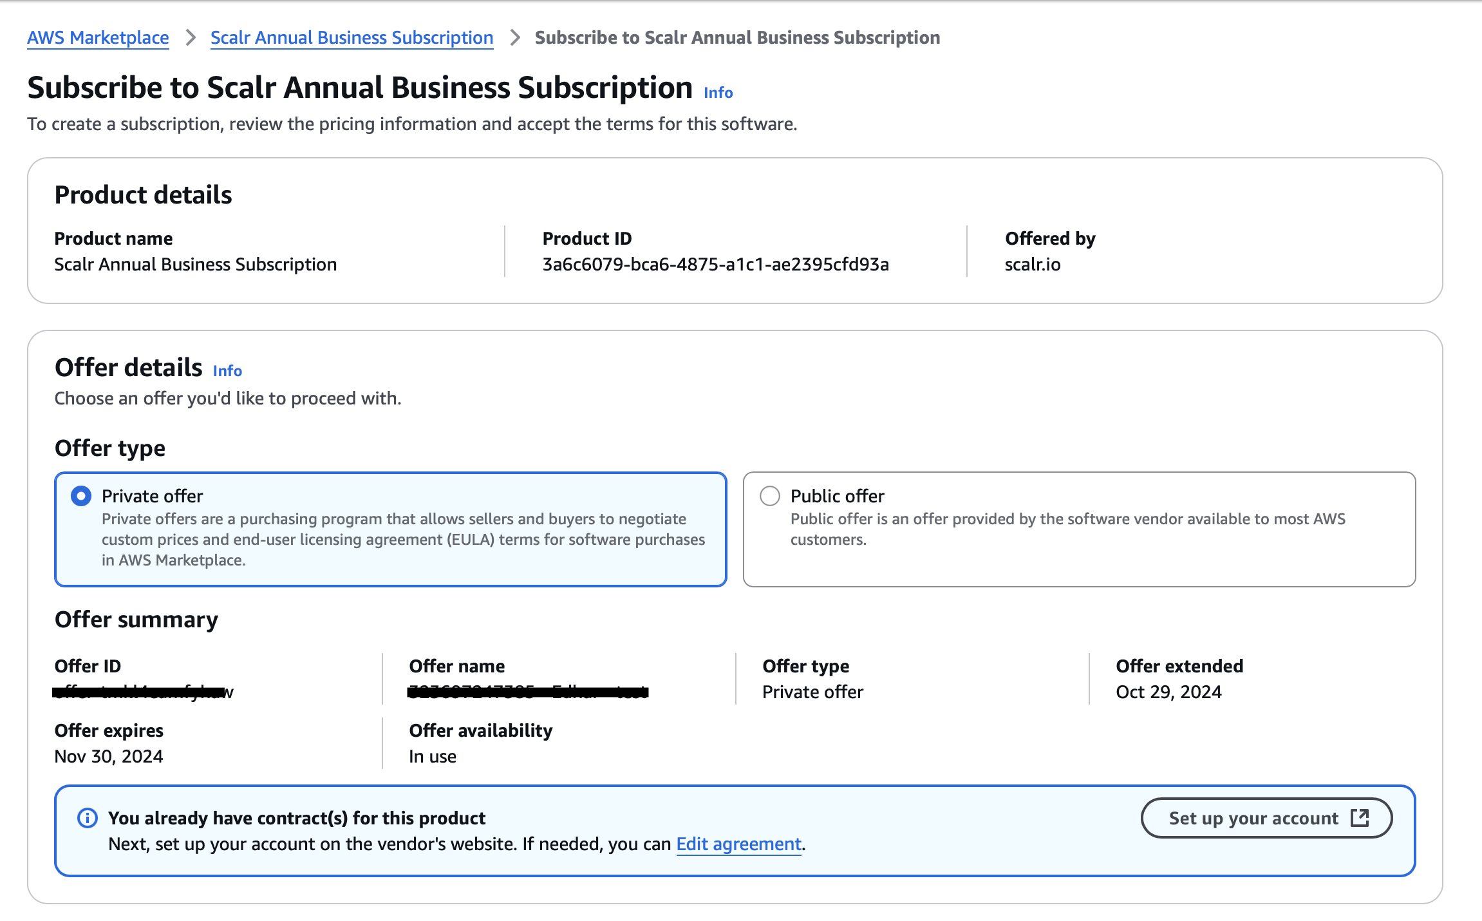Click the second breadcrumb chevron separator
Screen dimensions: 1482x921
pyautogui.click(x=514, y=37)
